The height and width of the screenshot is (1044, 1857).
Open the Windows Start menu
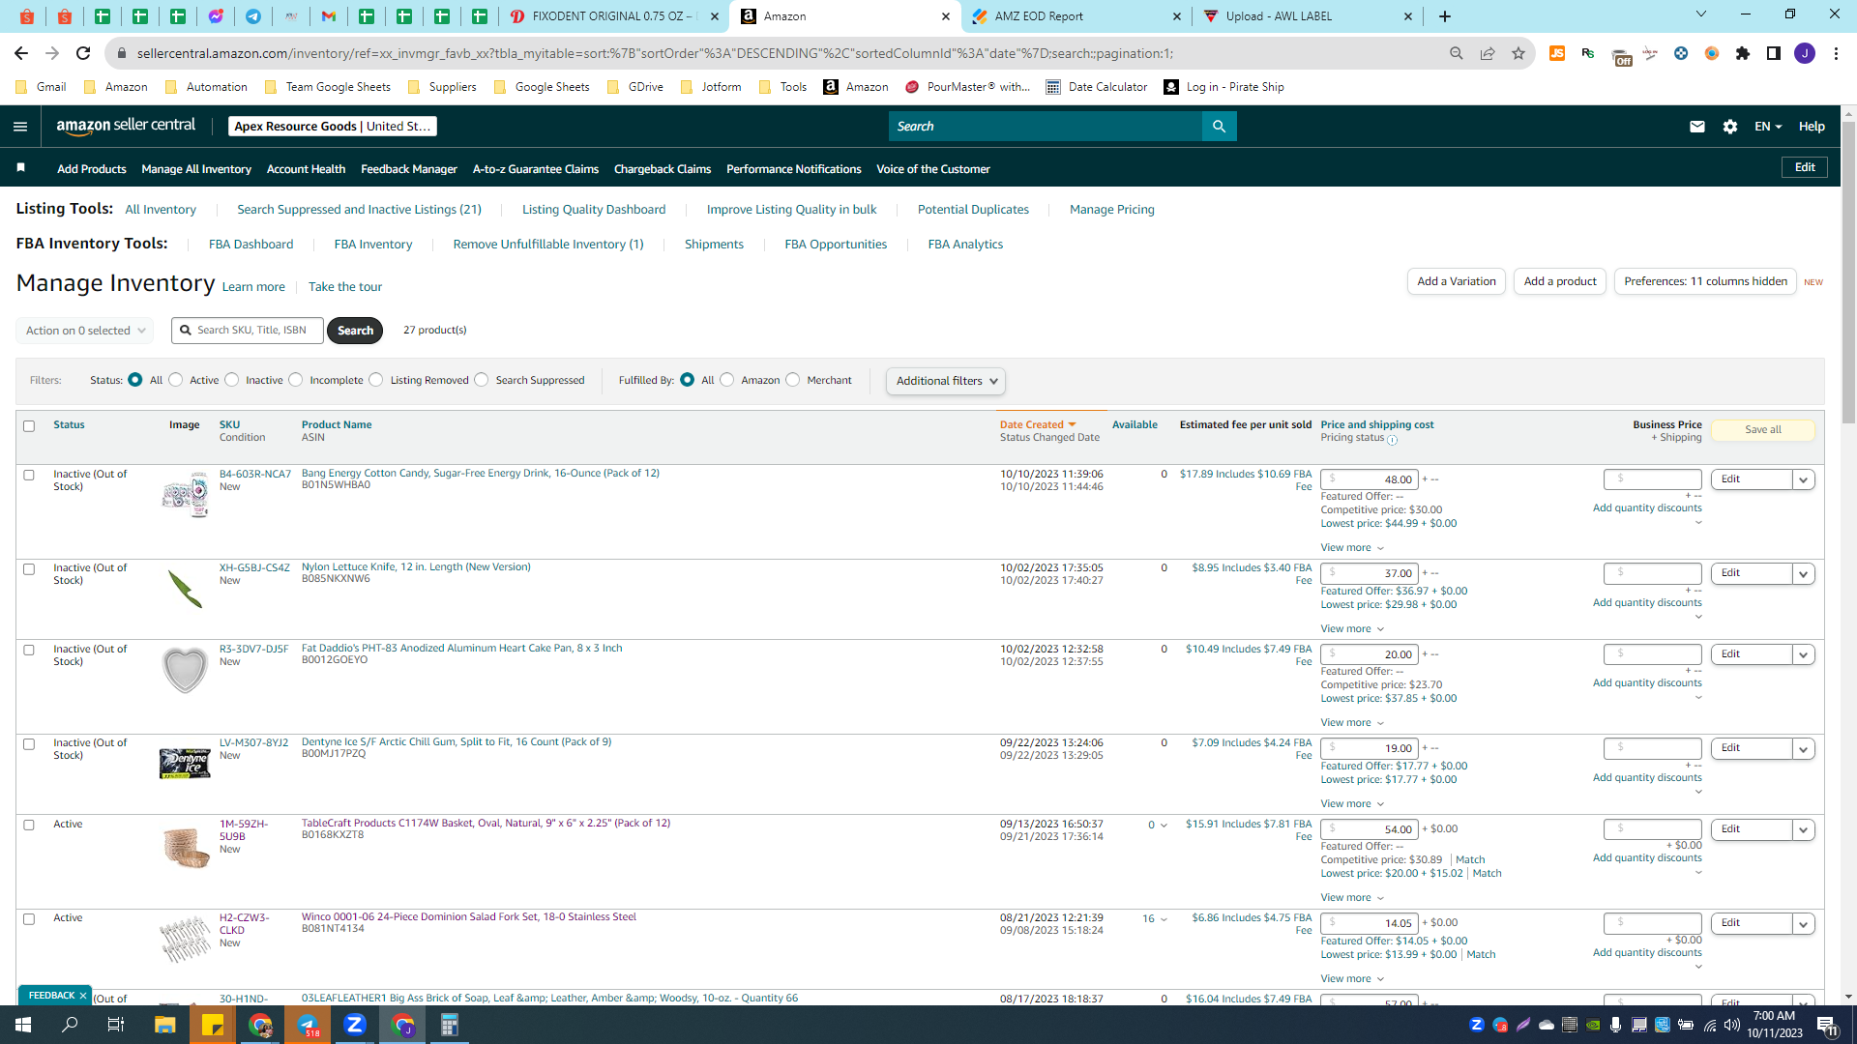(23, 1025)
